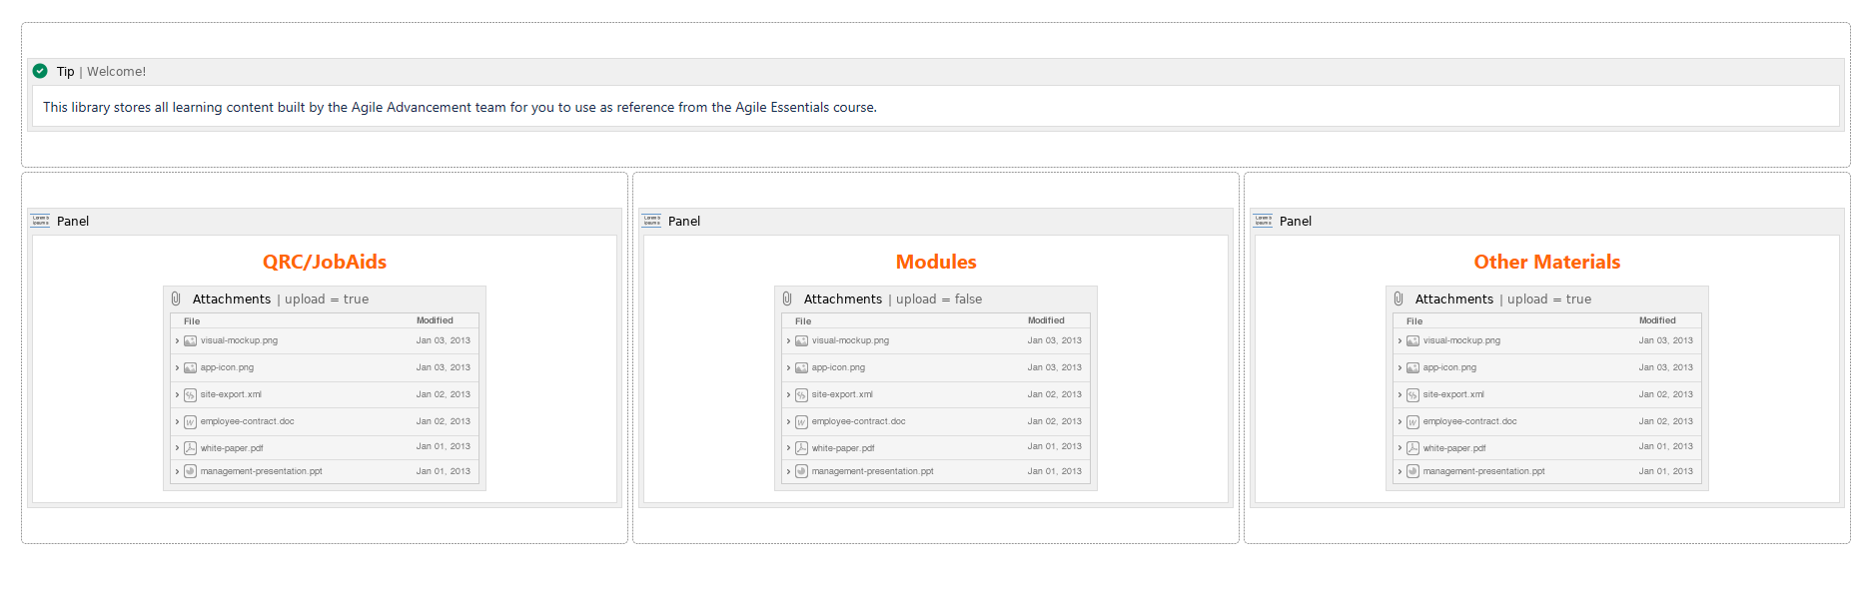
Task: Open site-export.xml in the Other Materials list
Action: [x=1453, y=394]
